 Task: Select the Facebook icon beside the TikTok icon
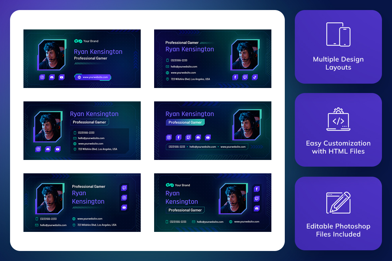pos(235,77)
